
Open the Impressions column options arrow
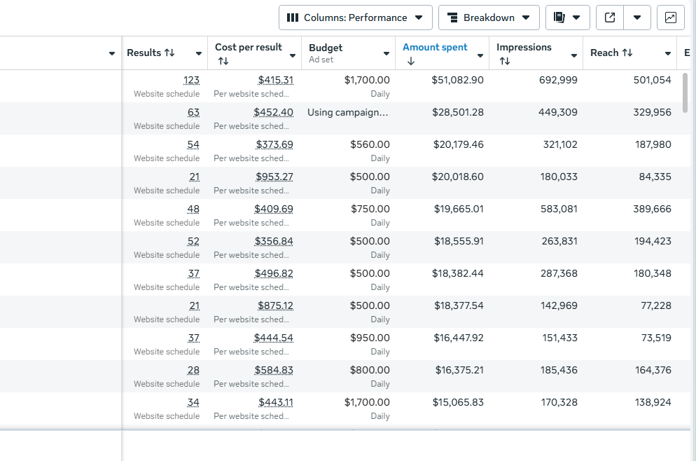click(574, 54)
